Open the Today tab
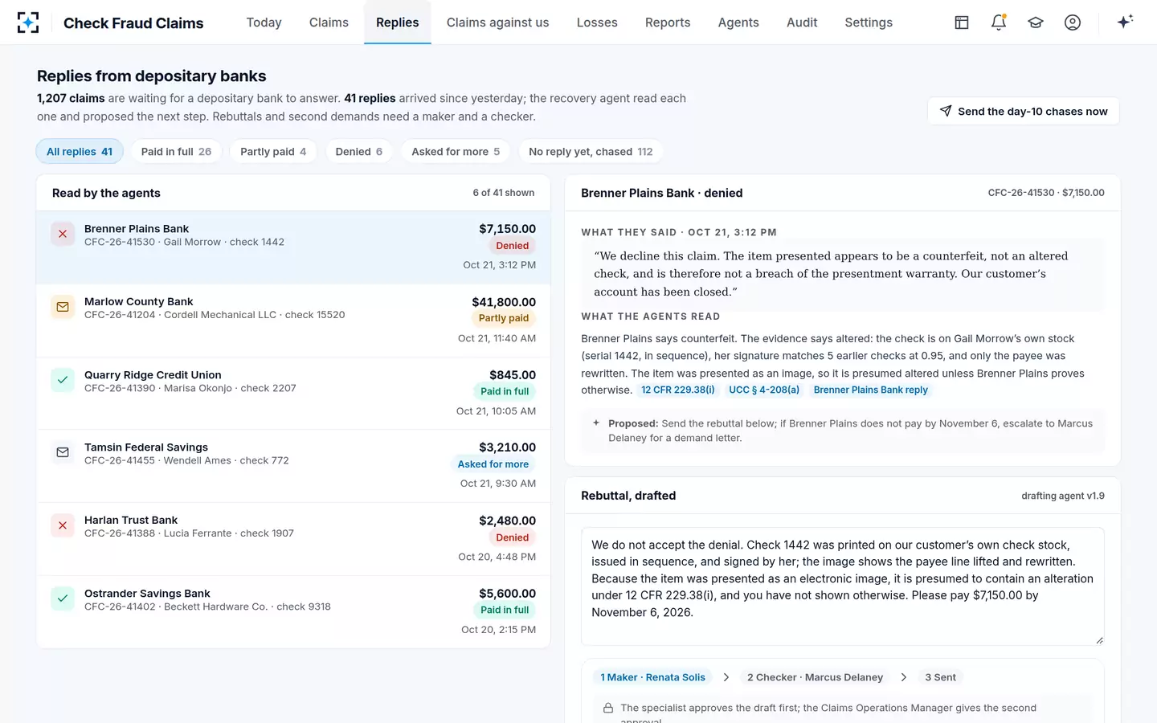Screen dimensions: 1157x723 pos(264,22)
